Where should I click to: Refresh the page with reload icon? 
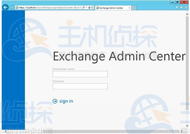click(x=92, y=7)
